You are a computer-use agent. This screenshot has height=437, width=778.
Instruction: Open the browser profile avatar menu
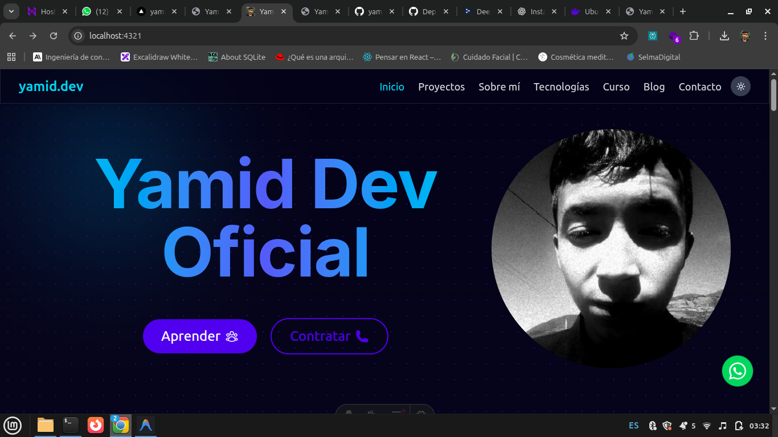point(745,35)
